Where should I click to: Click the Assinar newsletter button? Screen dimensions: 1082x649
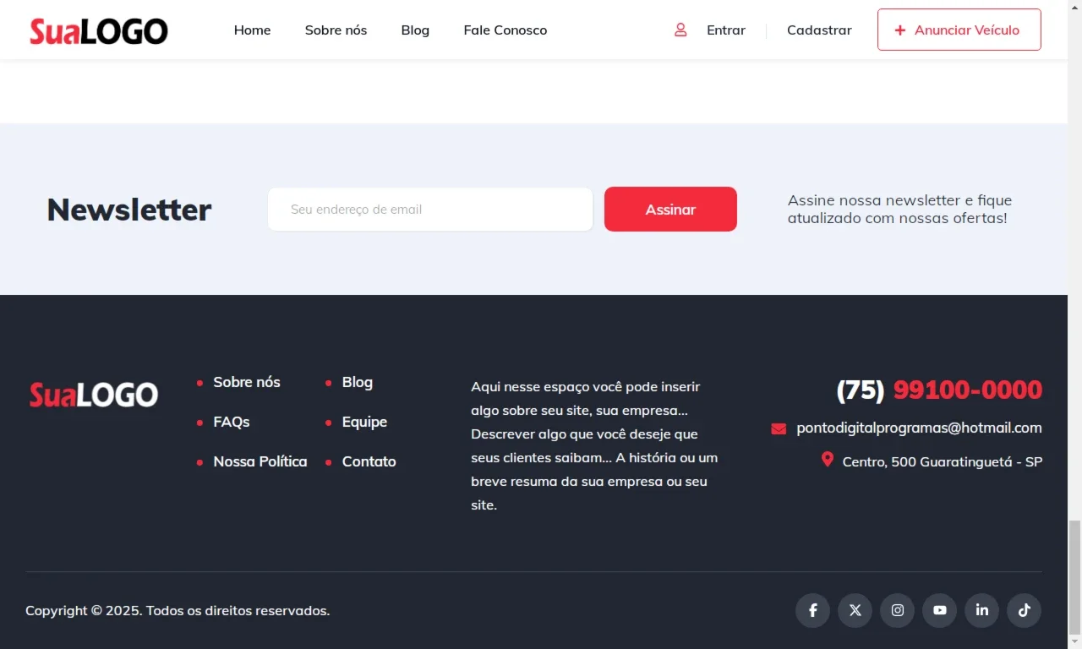tap(670, 209)
